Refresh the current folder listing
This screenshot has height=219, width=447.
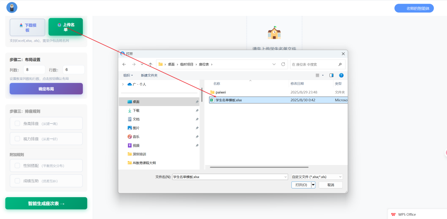tap(283, 64)
